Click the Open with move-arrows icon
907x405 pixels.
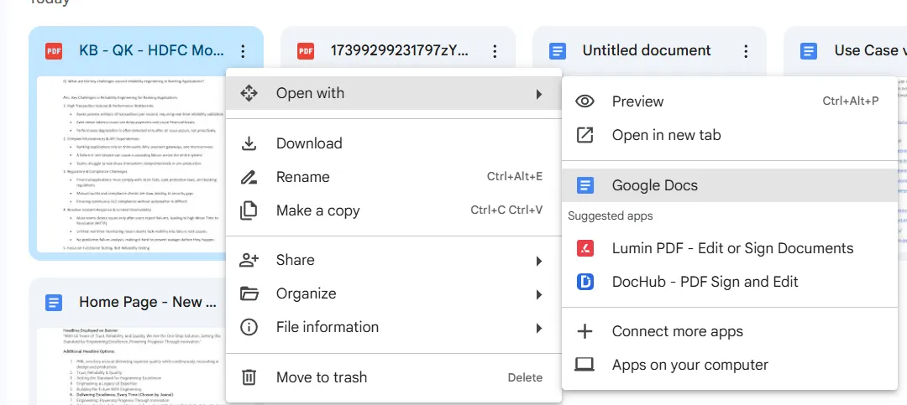pos(249,93)
